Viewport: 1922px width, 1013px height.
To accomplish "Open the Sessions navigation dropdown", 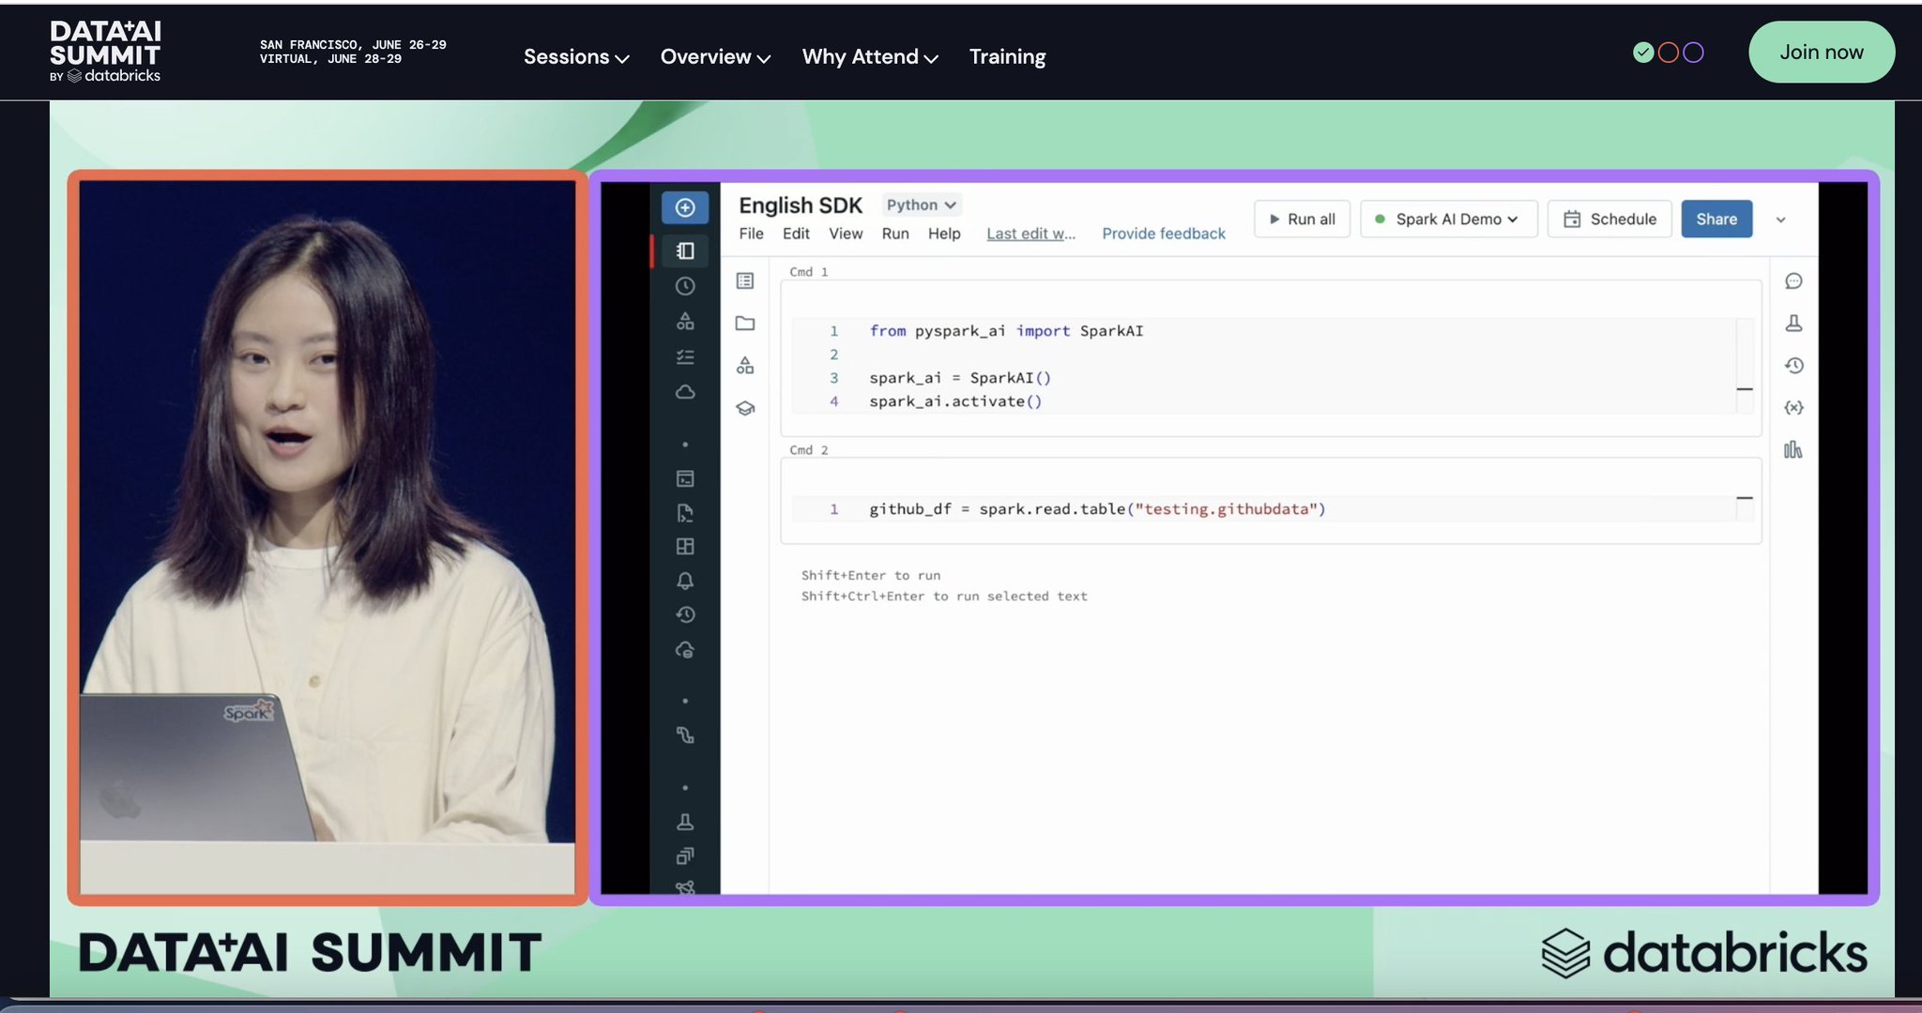I will click(575, 56).
